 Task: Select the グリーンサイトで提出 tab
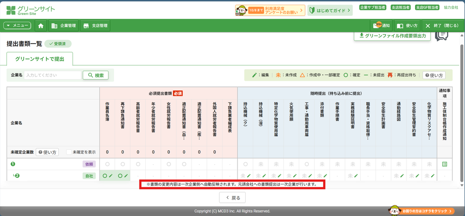pos(40,59)
